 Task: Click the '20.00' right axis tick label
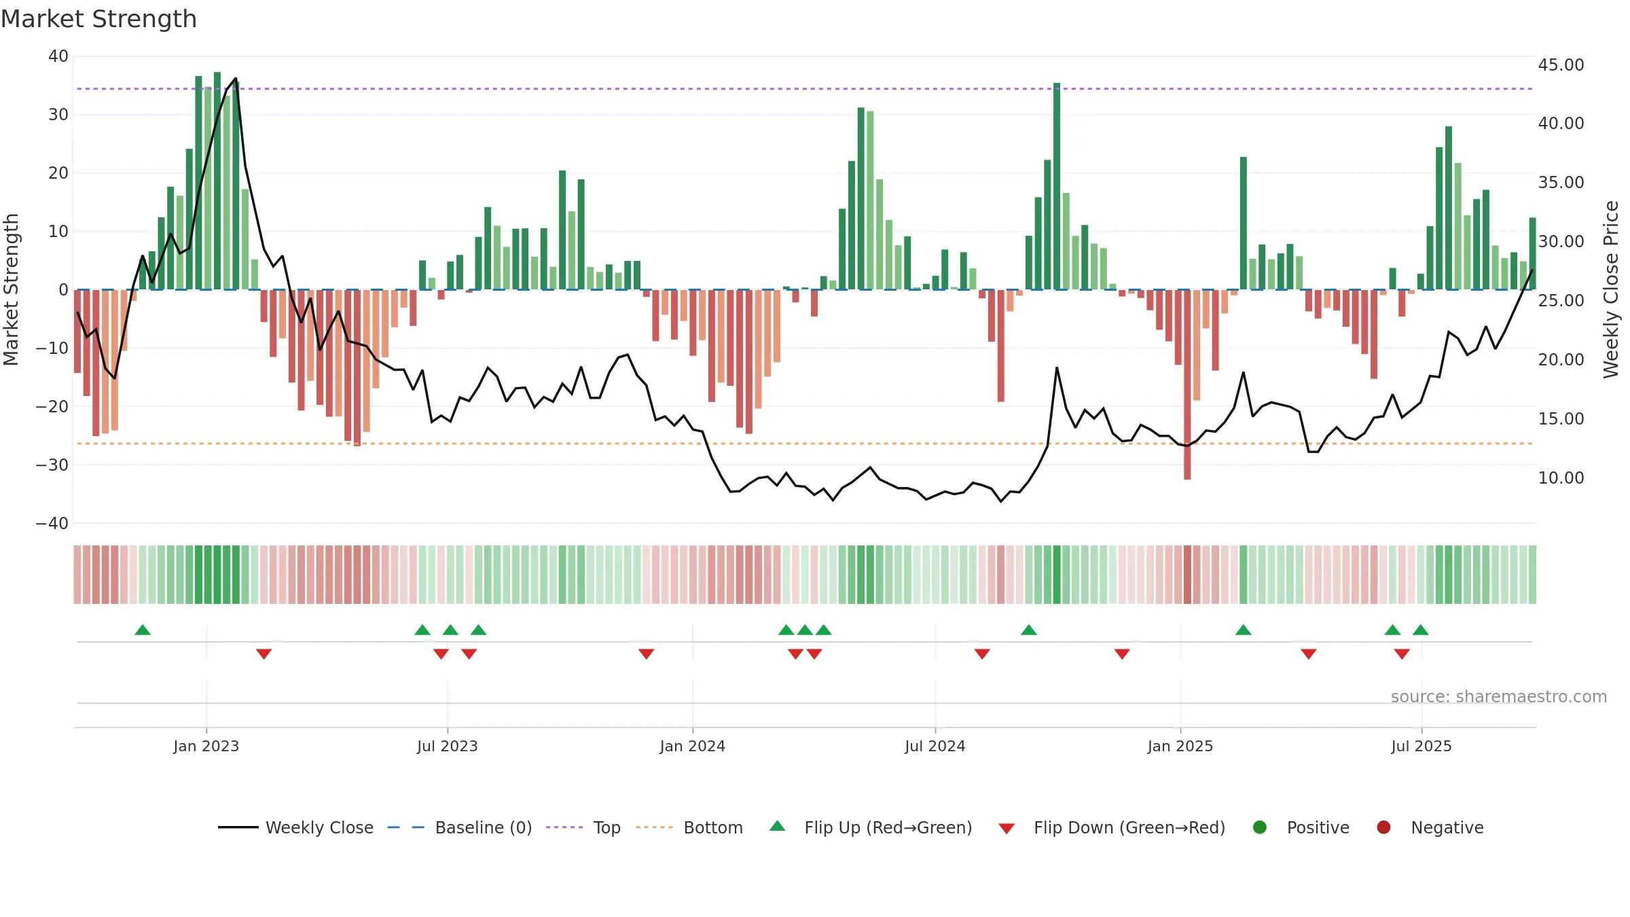click(1561, 359)
